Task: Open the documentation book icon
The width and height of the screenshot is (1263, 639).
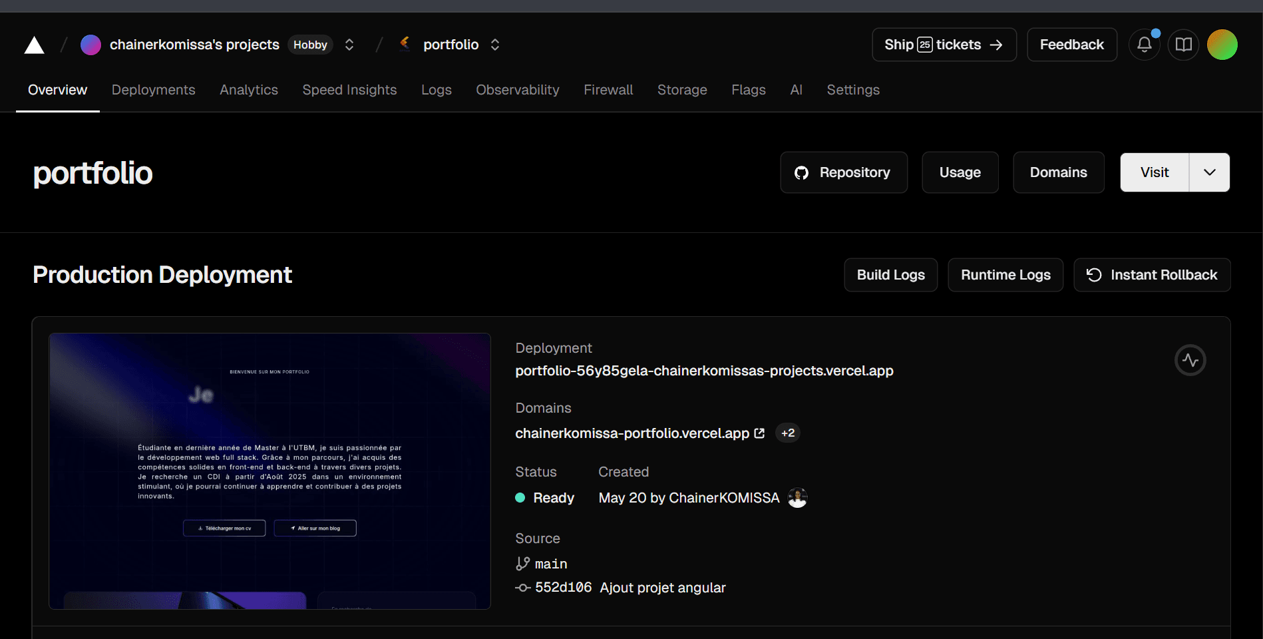Action: pyautogui.click(x=1183, y=45)
